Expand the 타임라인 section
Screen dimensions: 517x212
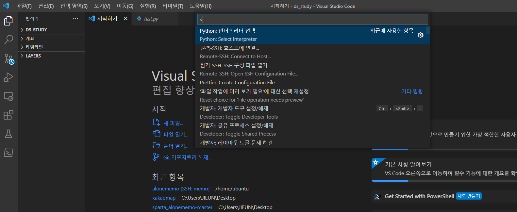click(x=51, y=47)
